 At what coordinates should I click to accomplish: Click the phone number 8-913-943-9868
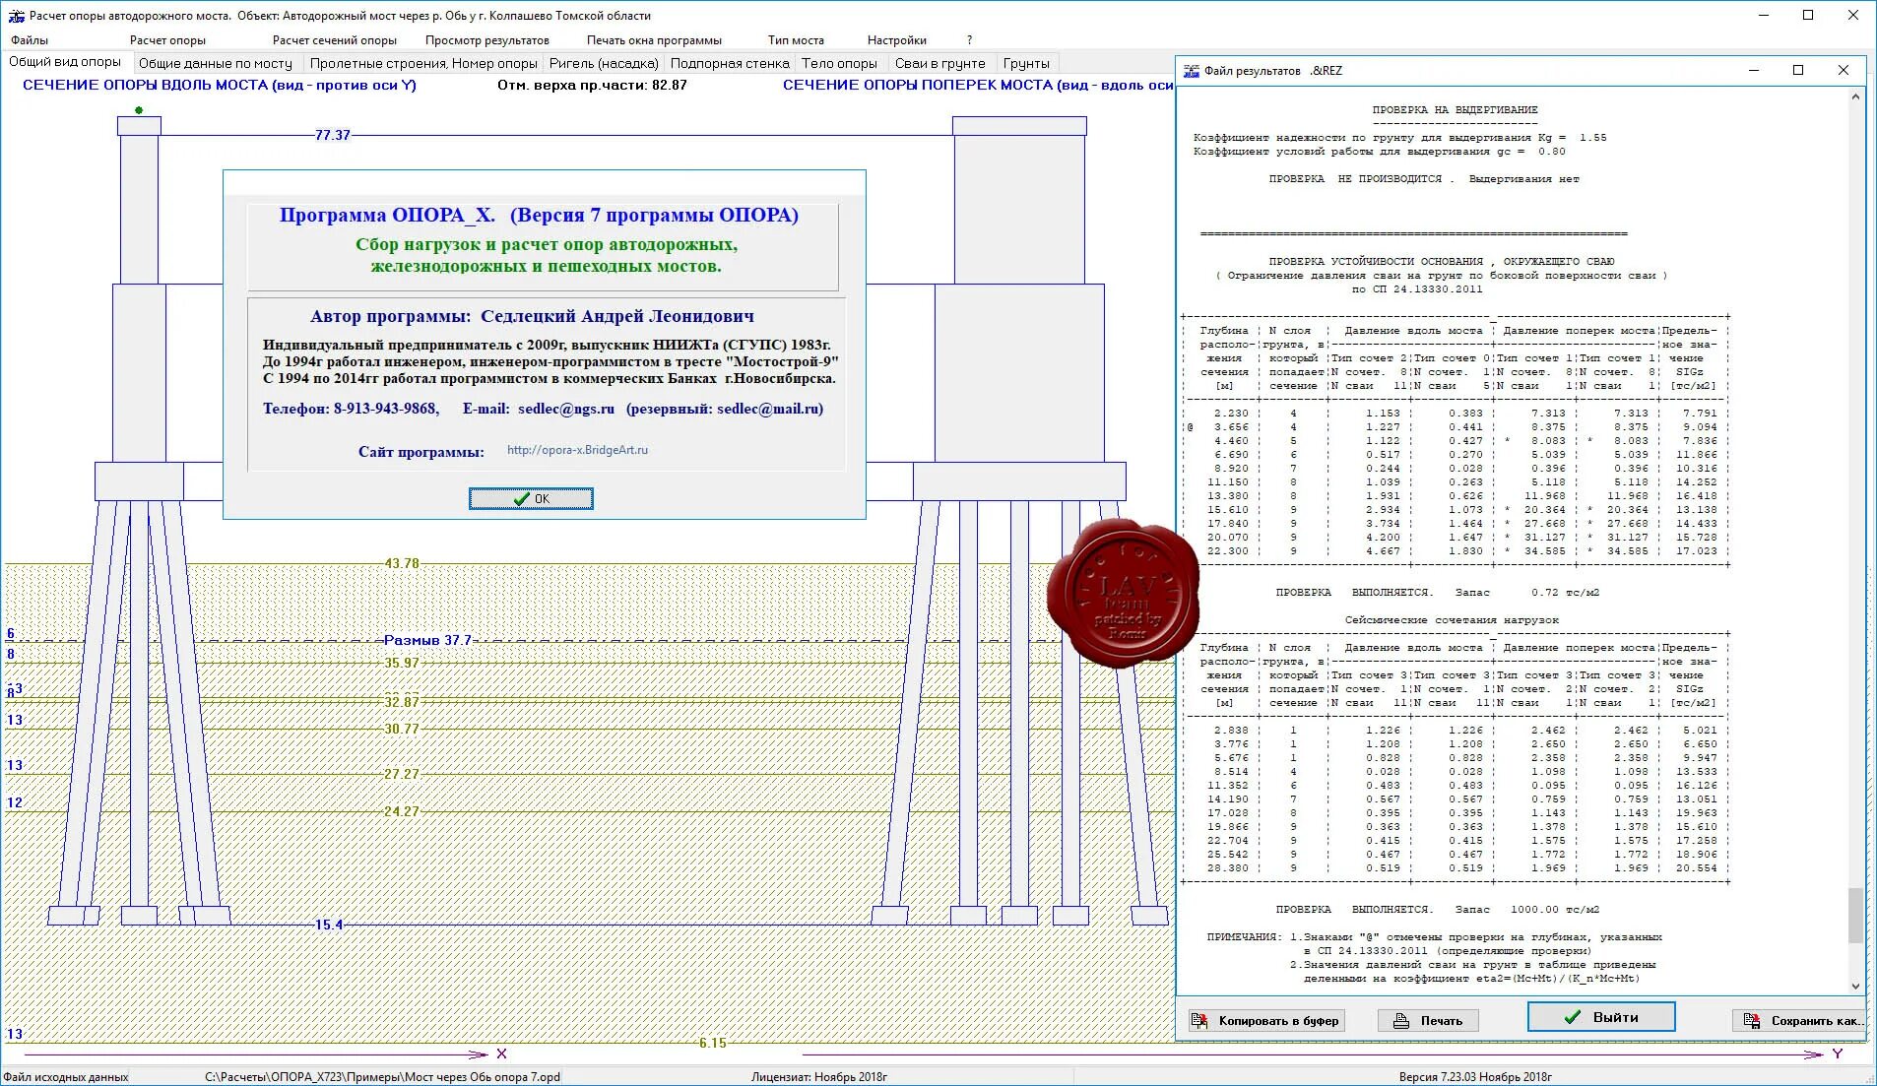pyautogui.click(x=386, y=409)
